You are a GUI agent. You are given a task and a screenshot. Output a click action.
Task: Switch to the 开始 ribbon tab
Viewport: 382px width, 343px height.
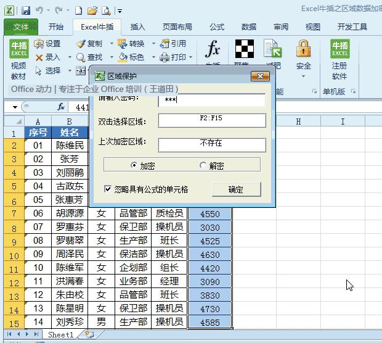click(x=56, y=27)
